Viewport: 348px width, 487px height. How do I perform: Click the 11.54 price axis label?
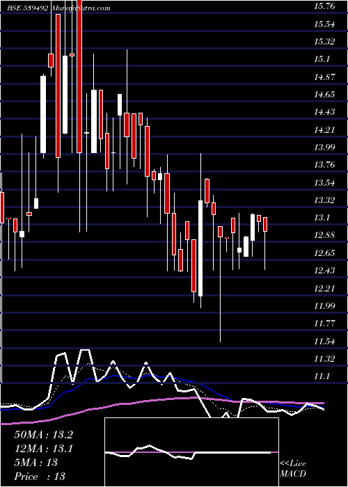(324, 342)
